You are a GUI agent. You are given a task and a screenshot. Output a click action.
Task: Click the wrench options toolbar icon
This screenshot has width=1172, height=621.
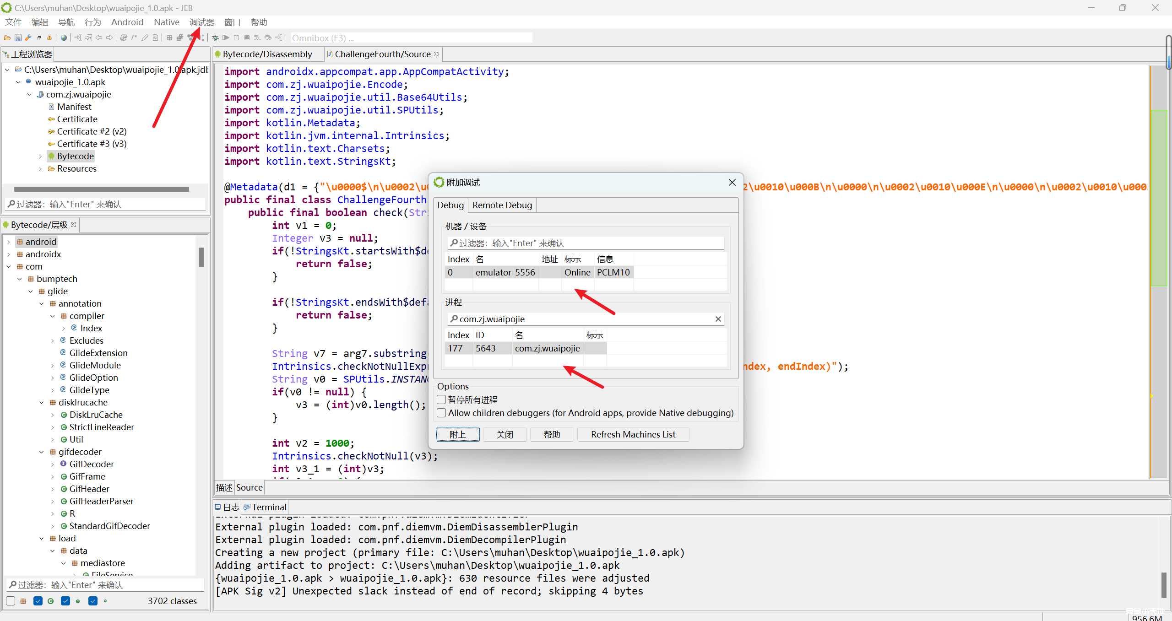(28, 38)
